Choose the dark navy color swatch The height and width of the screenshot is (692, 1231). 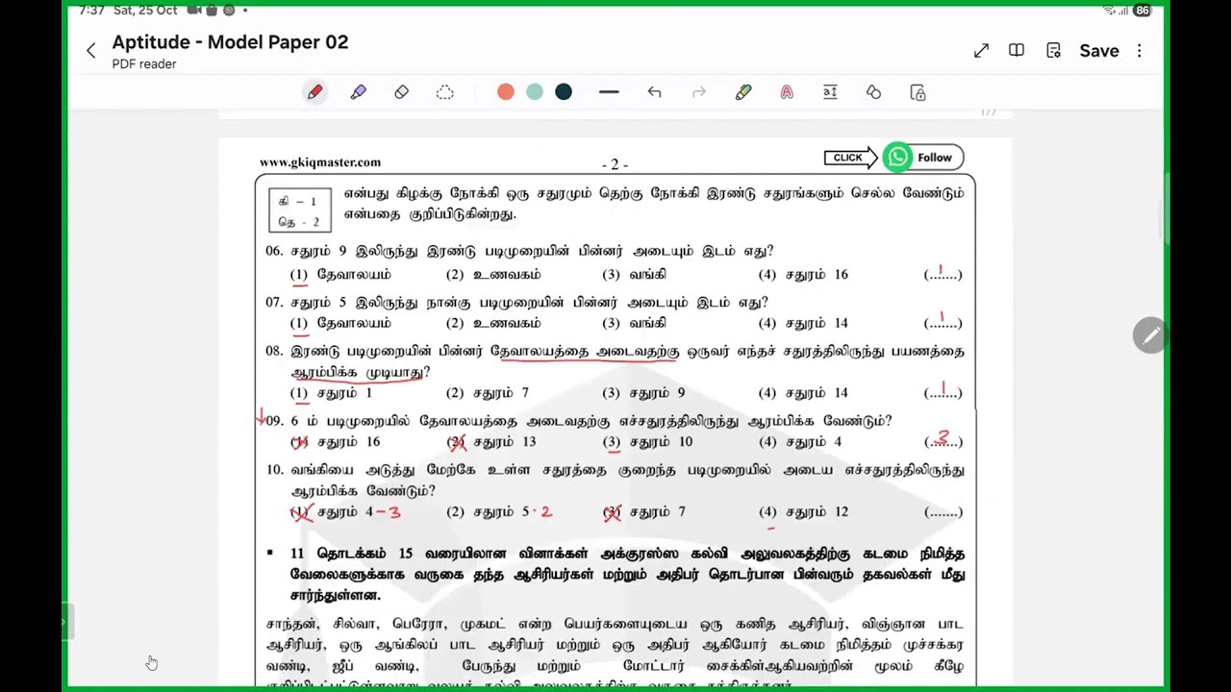click(x=564, y=92)
